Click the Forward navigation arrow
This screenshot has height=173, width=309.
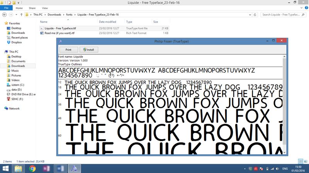[11, 15]
